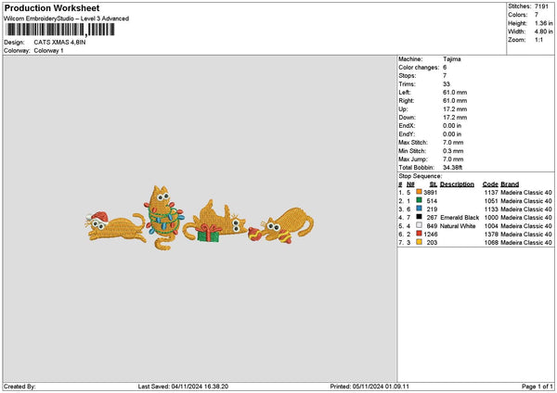557x393 pixels.
Task: Click the Stop Sequence heading
Action: [x=421, y=176]
